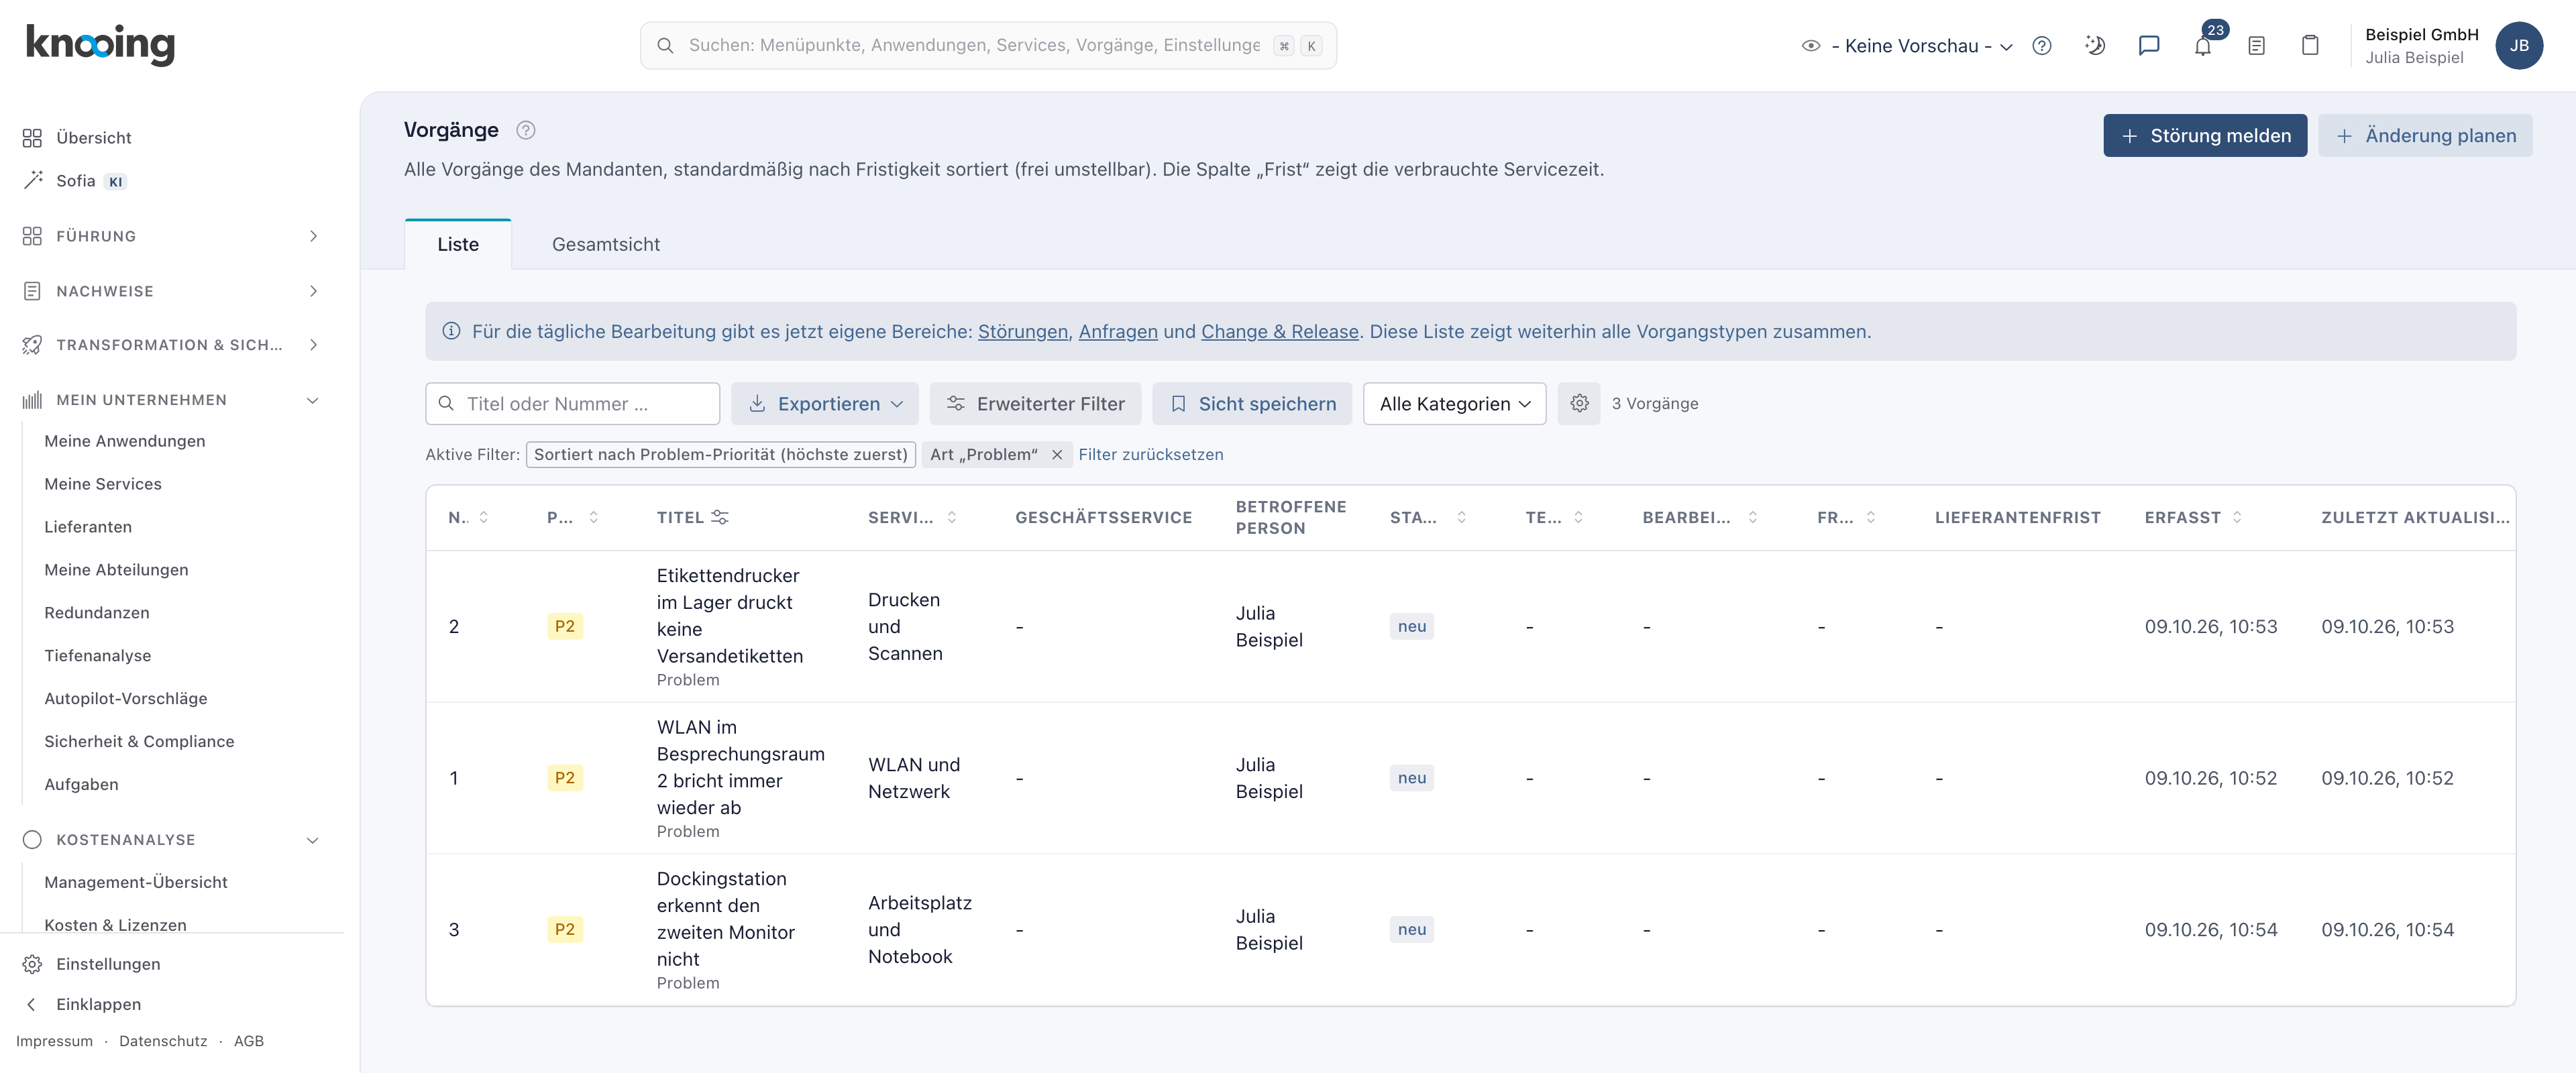Focus the global search bar
Screen dimensions: 2576x1073
(988, 46)
